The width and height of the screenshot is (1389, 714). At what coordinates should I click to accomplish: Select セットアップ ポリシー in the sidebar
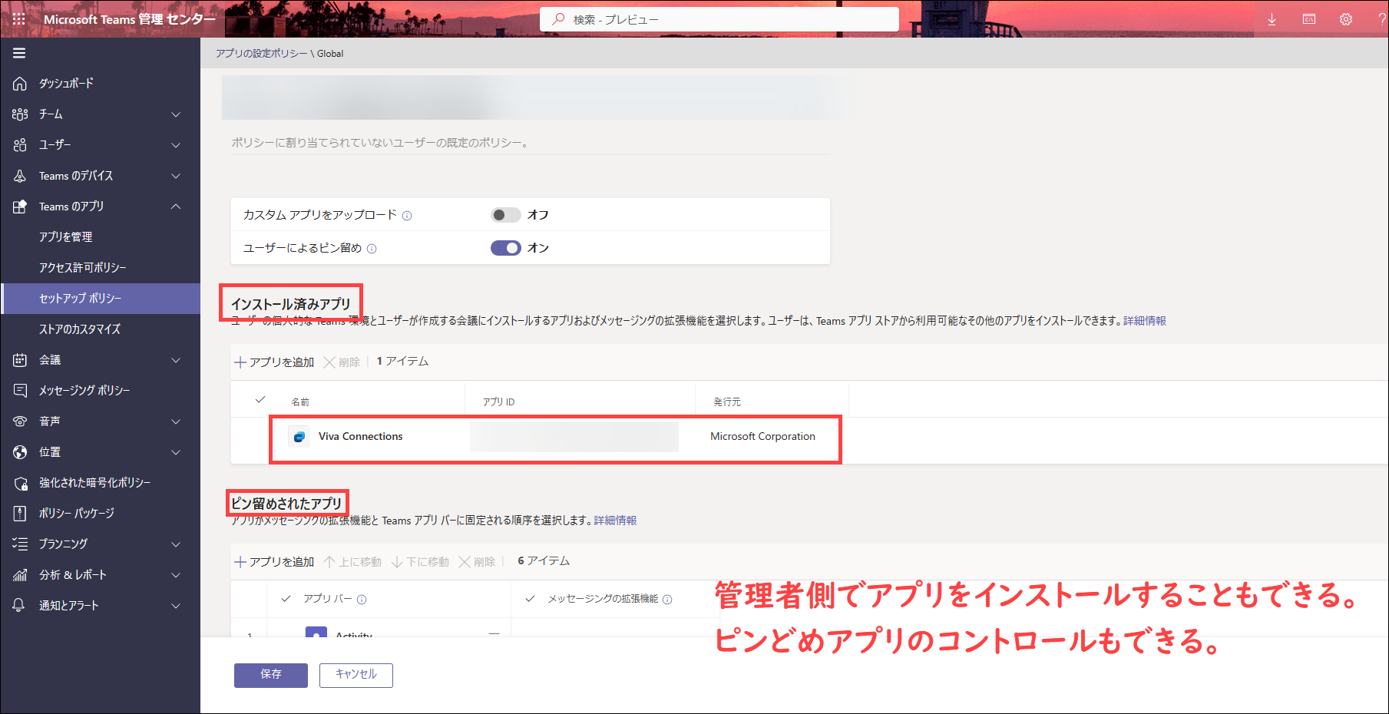pyautogui.click(x=101, y=299)
